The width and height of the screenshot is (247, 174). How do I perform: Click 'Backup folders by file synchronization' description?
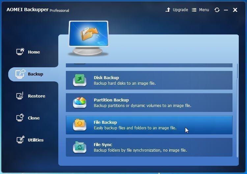(x=140, y=150)
